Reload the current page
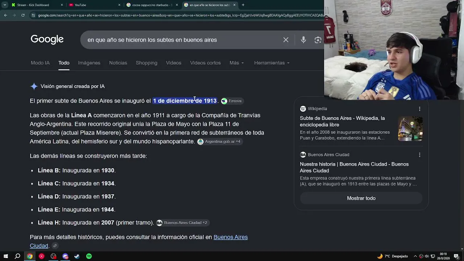 (23, 15)
